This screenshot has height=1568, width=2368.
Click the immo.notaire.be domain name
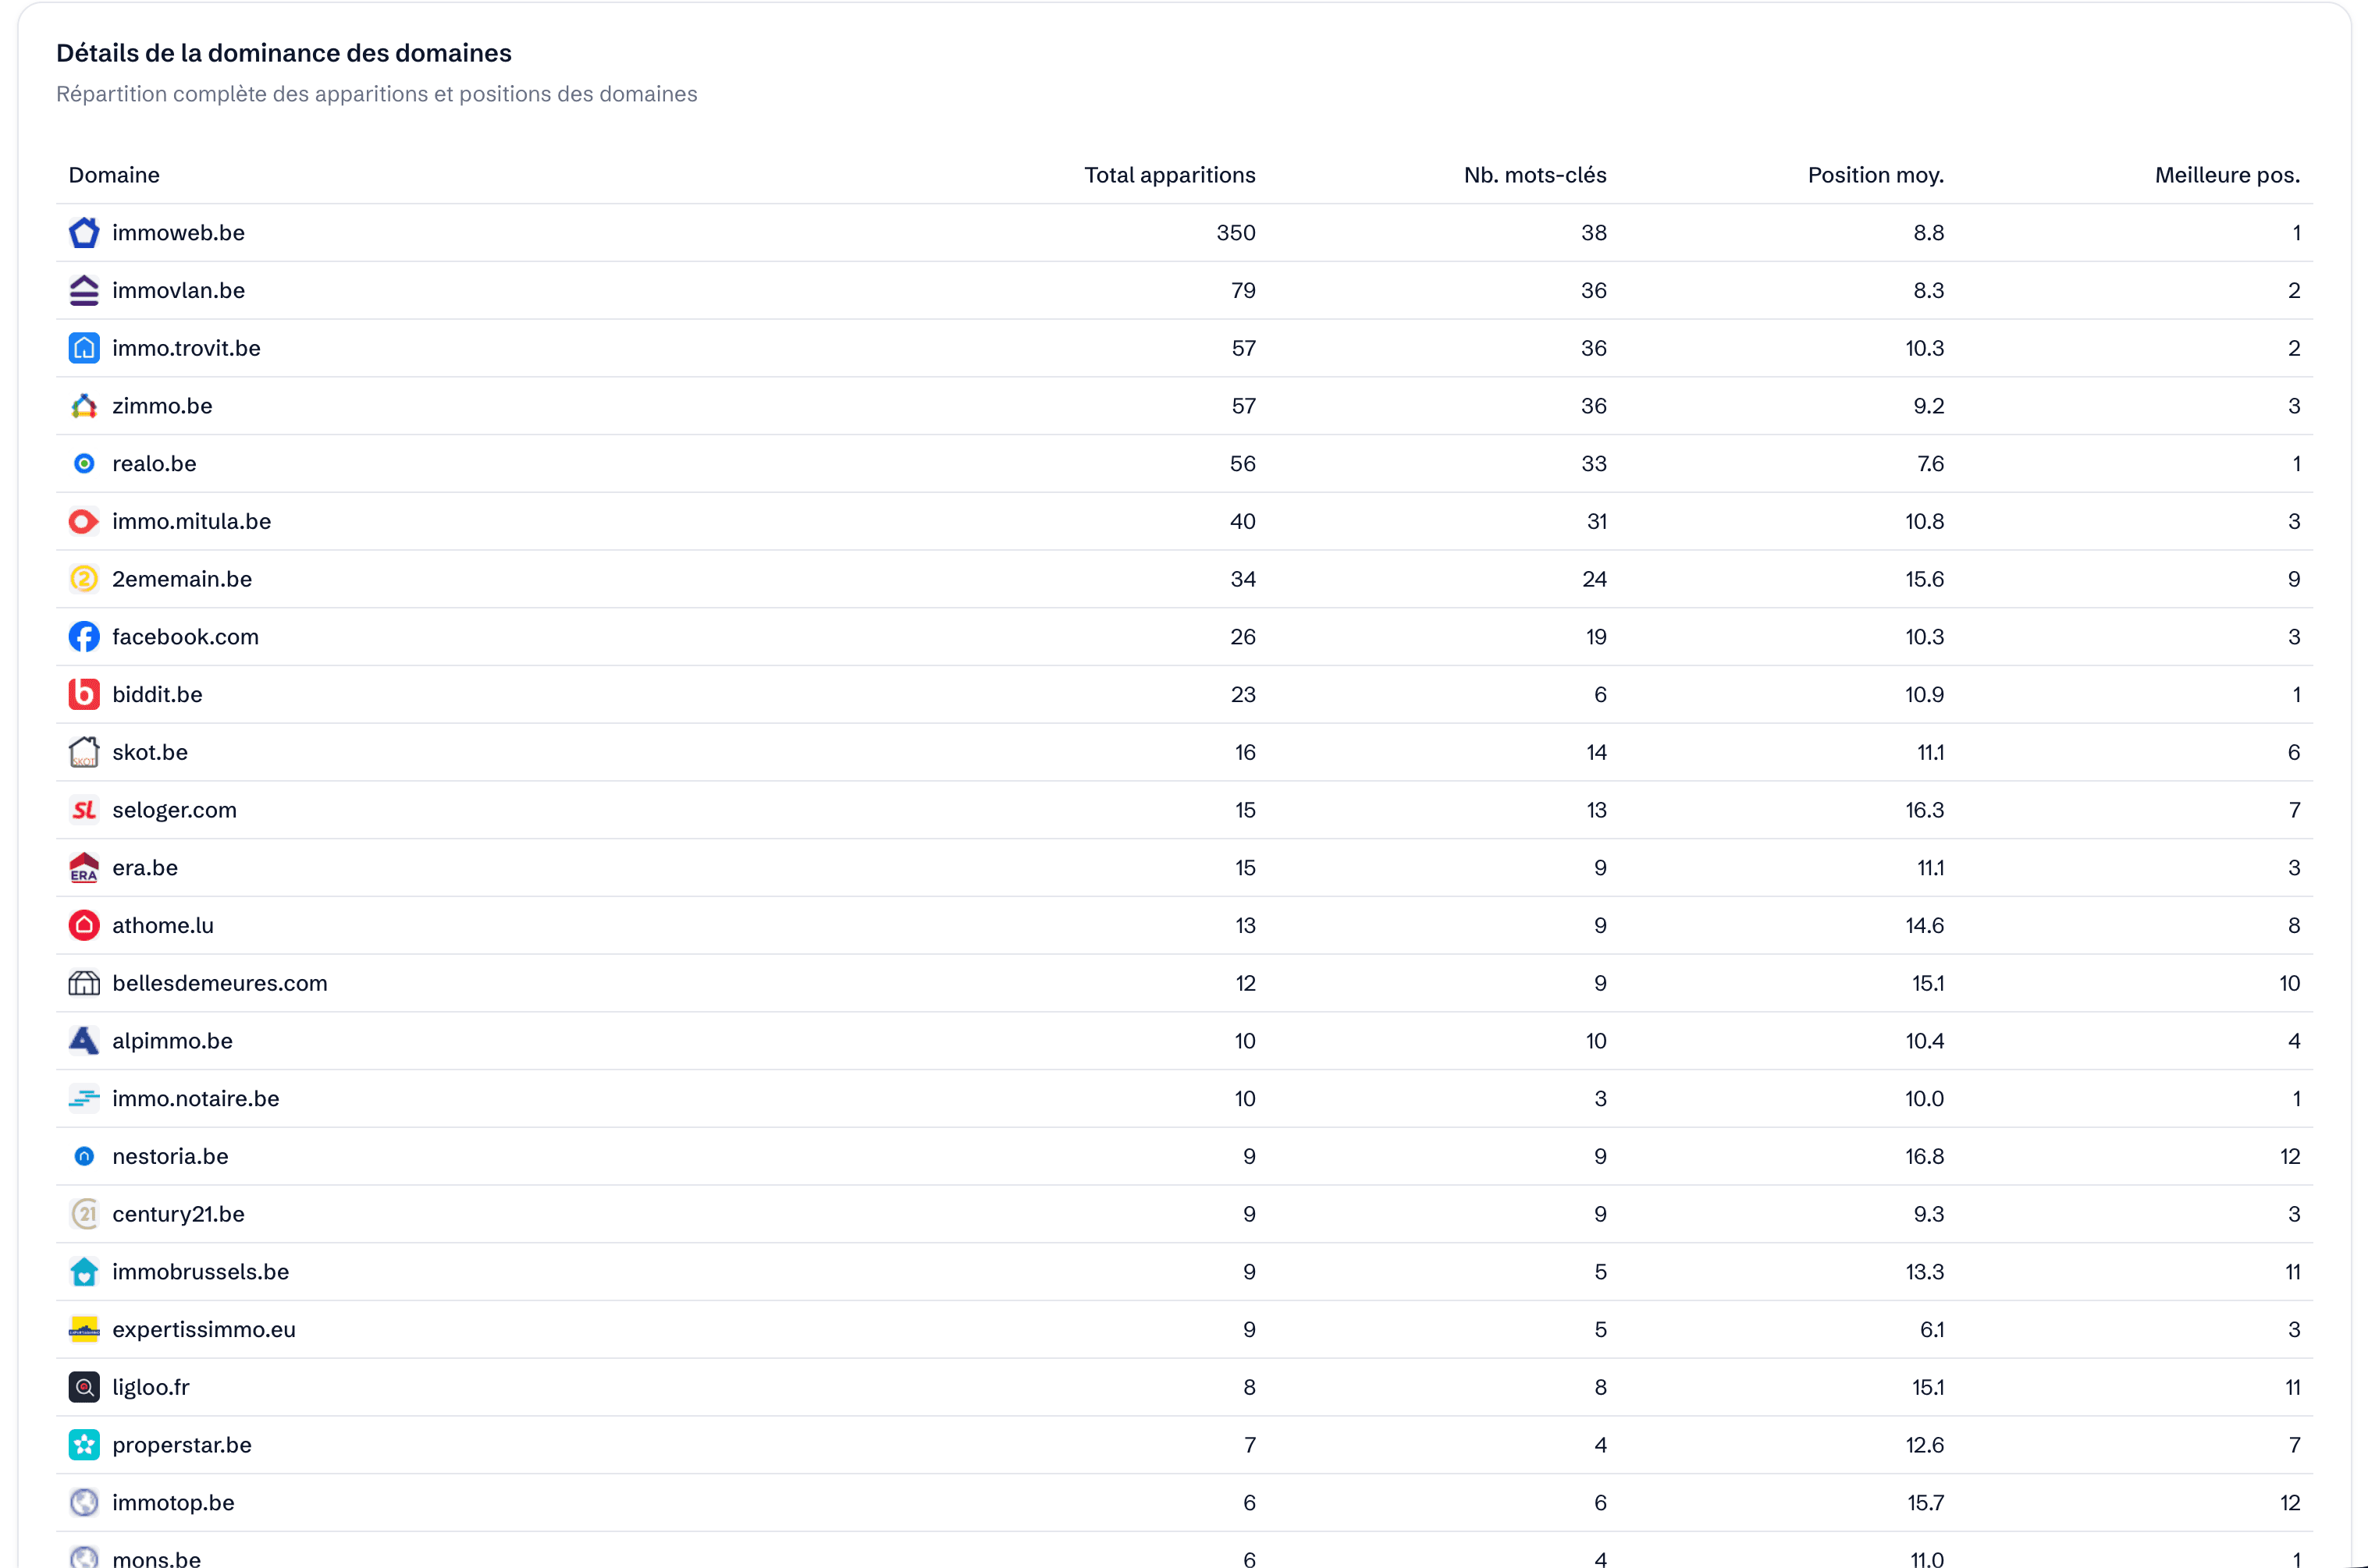tap(195, 1098)
